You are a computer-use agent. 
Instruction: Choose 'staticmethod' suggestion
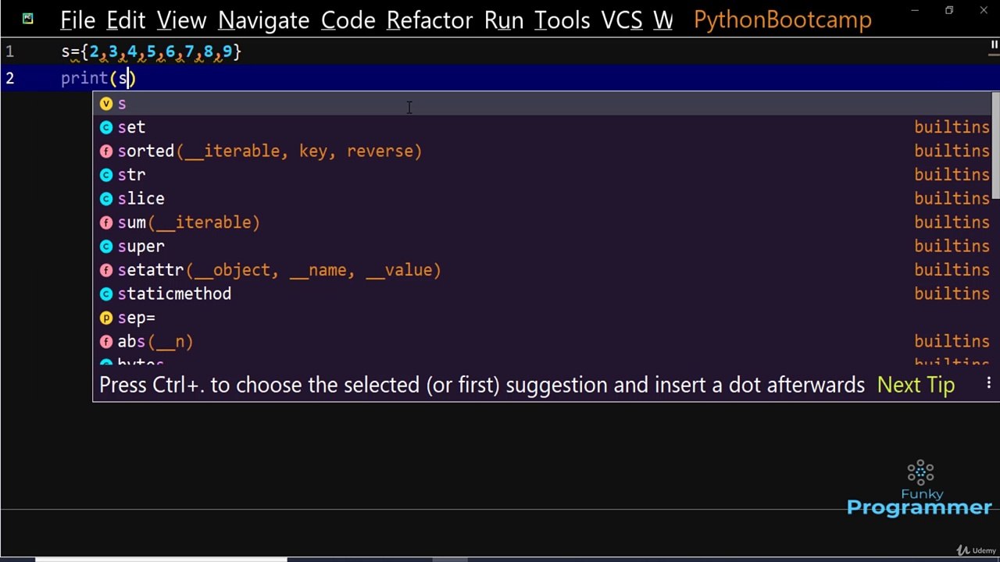coord(542,293)
